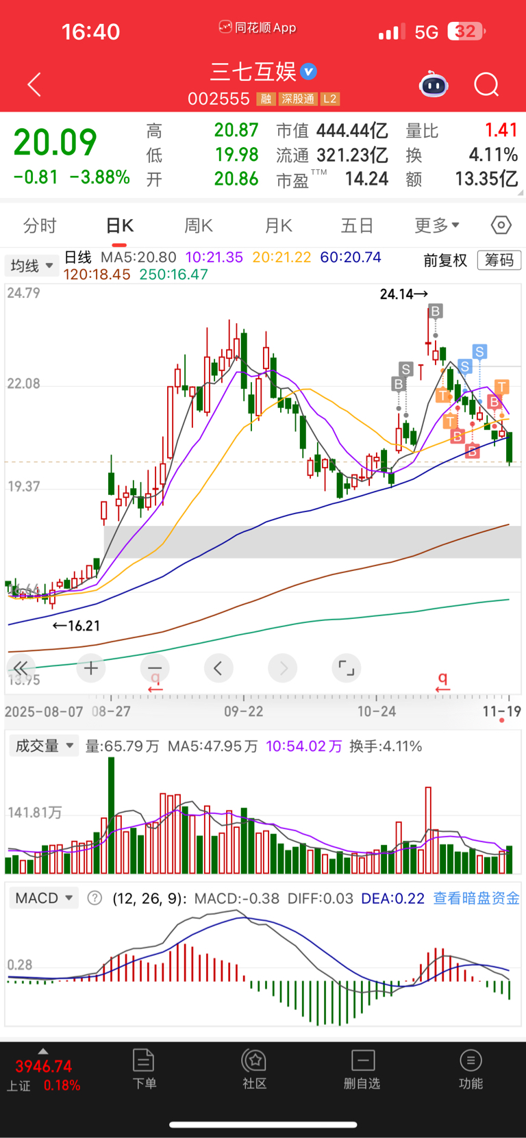Open MACD help question mark icon
526x1138 pixels.
(95, 898)
